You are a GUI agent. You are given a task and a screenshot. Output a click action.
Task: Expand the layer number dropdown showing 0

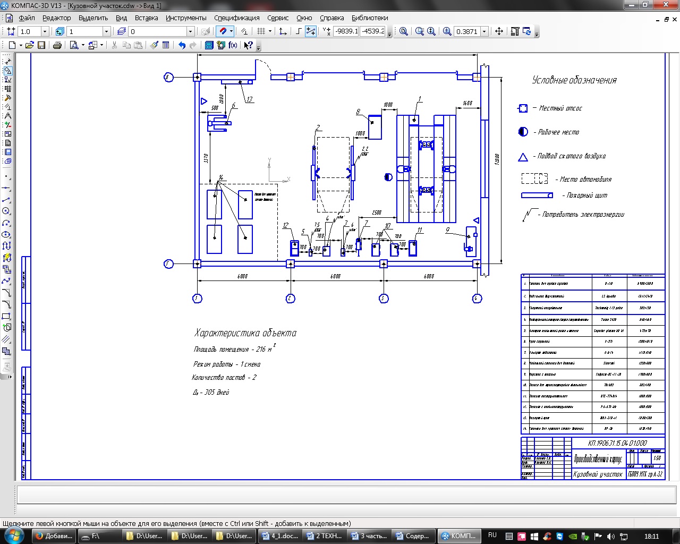[190, 31]
